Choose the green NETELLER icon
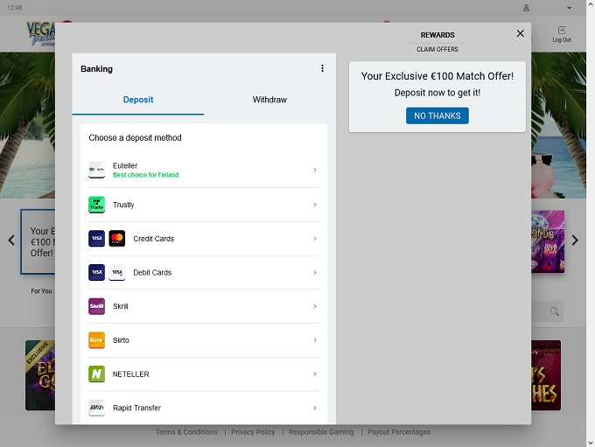This screenshot has height=447, width=595. pyautogui.click(x=96, y=374)
